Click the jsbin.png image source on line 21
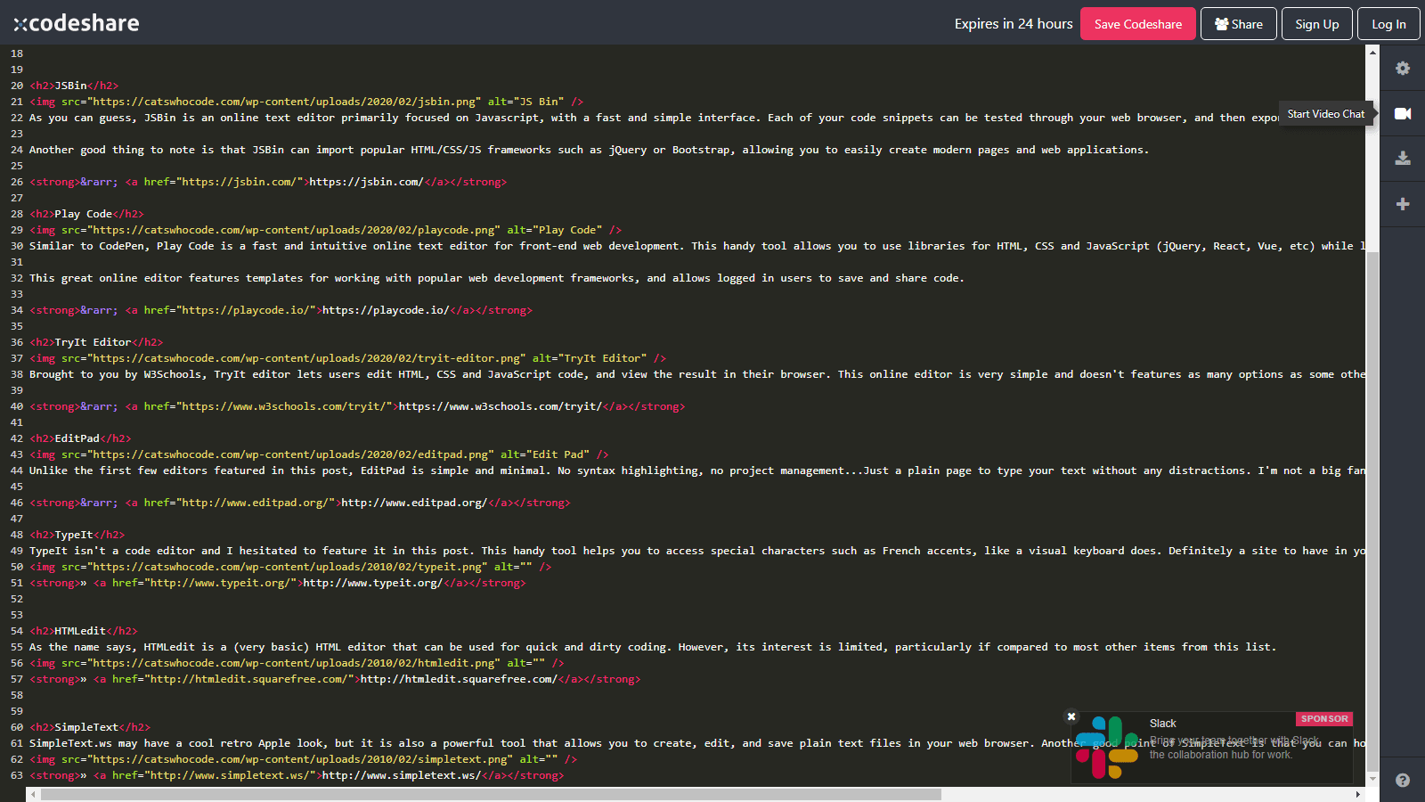 284,102
